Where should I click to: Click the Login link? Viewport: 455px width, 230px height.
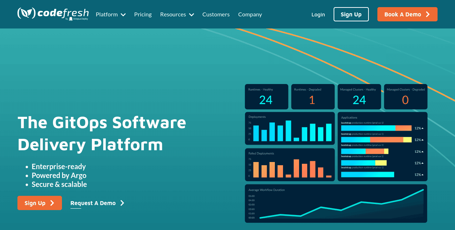click(x=318, y=15)
